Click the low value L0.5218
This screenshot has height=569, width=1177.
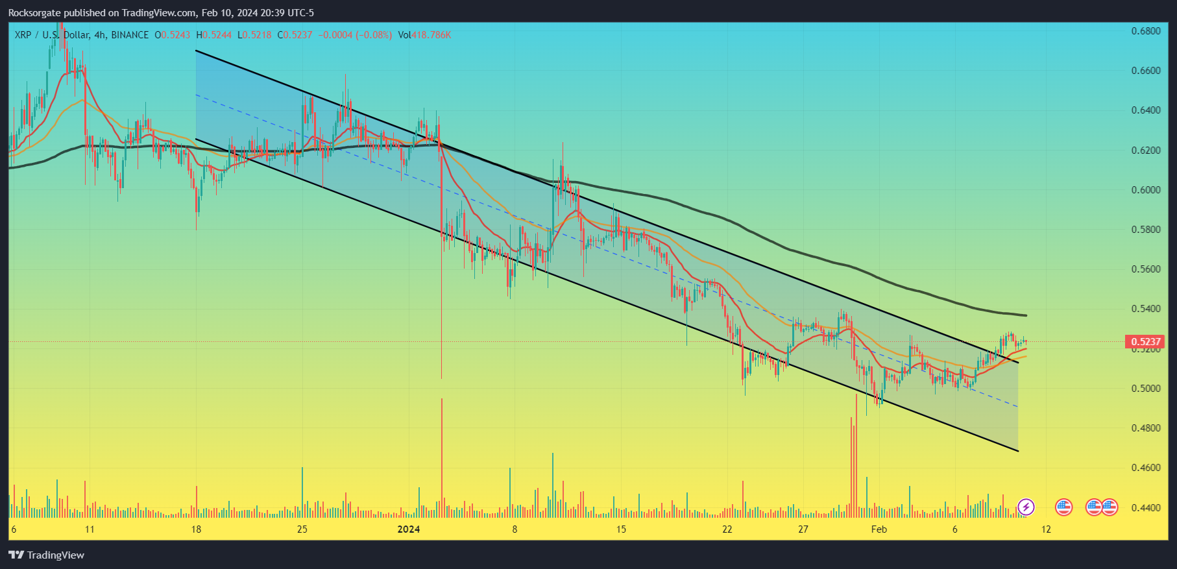coord(254,35)
